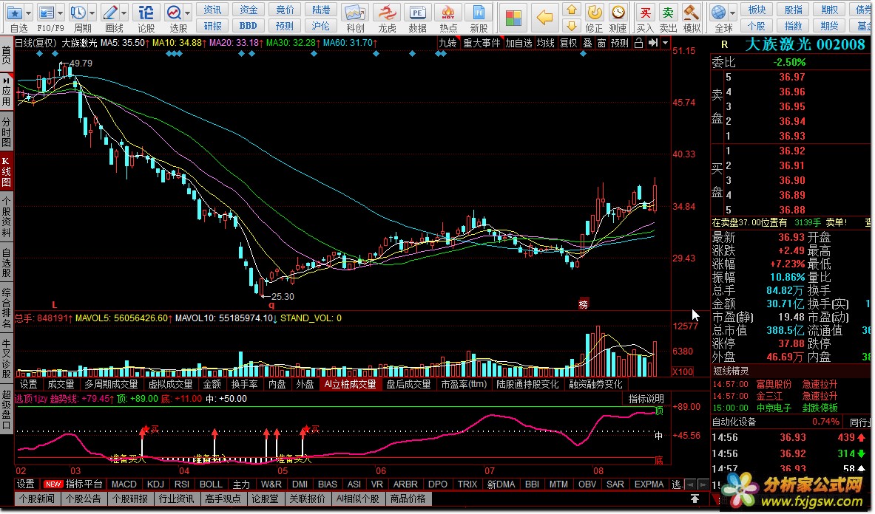Click the 买入 buy icon
Image resolution: width=875 pixels, height=514 pixels.
[644, 13]
